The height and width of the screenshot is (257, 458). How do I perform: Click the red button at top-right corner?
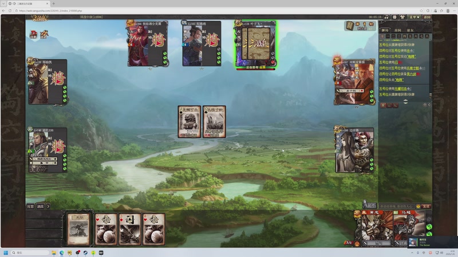click(427, 17)
